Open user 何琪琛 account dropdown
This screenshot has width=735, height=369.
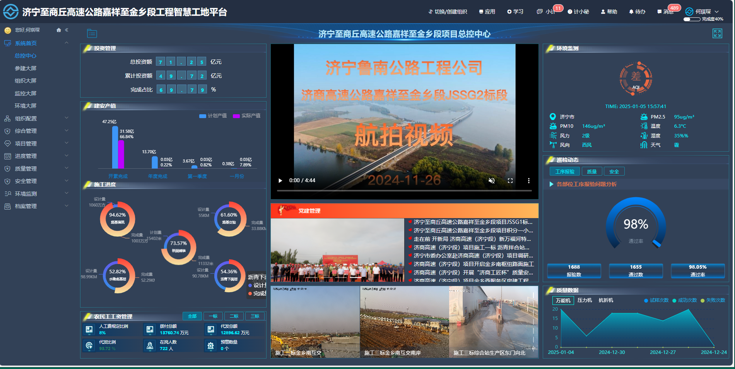[x=703, y=12]
